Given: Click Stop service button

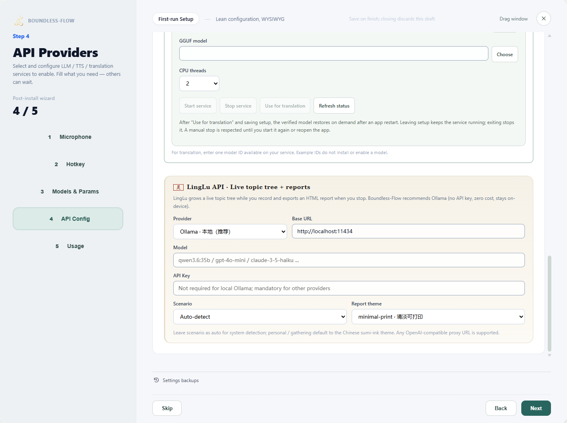Looking at the screenshot, I should point(238,106).
